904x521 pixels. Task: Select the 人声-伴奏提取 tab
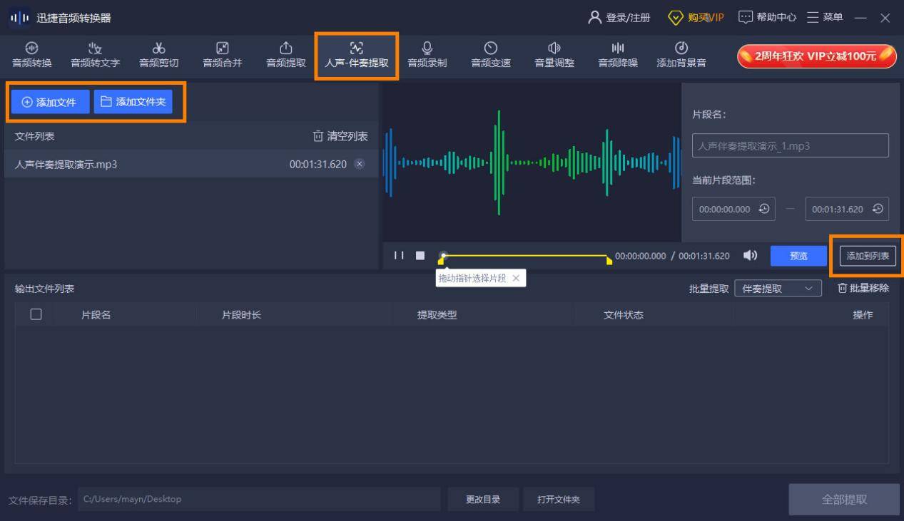[357, 56]
